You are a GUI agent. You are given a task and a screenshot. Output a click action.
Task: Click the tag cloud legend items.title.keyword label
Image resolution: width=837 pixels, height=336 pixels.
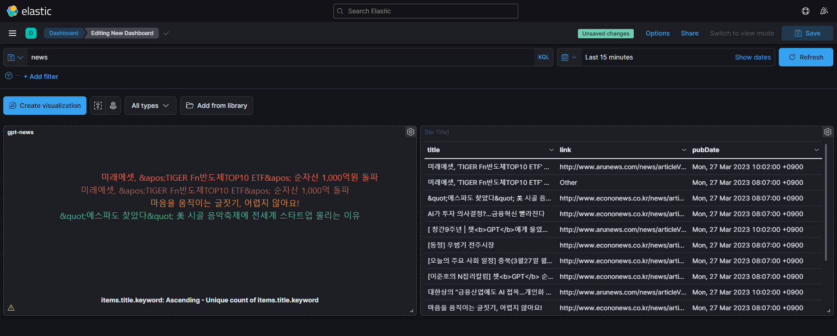(210, 300)
